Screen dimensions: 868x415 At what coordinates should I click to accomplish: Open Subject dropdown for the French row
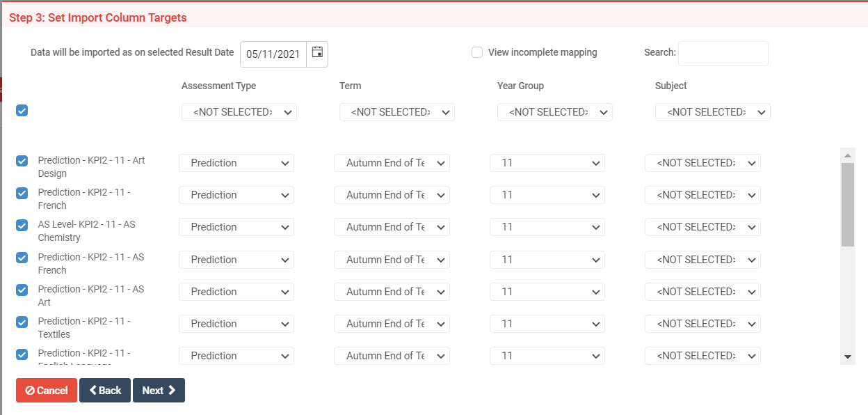(x=702, y=194)
